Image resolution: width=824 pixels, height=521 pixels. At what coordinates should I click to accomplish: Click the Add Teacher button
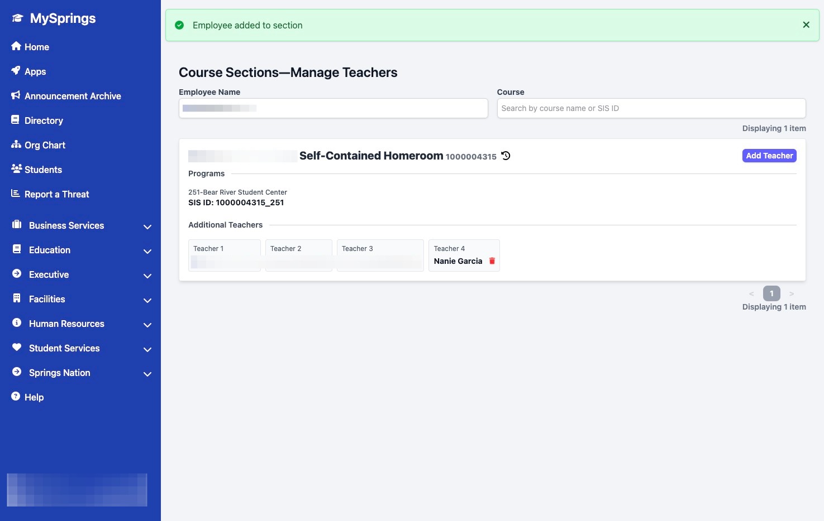click(769, 156)
